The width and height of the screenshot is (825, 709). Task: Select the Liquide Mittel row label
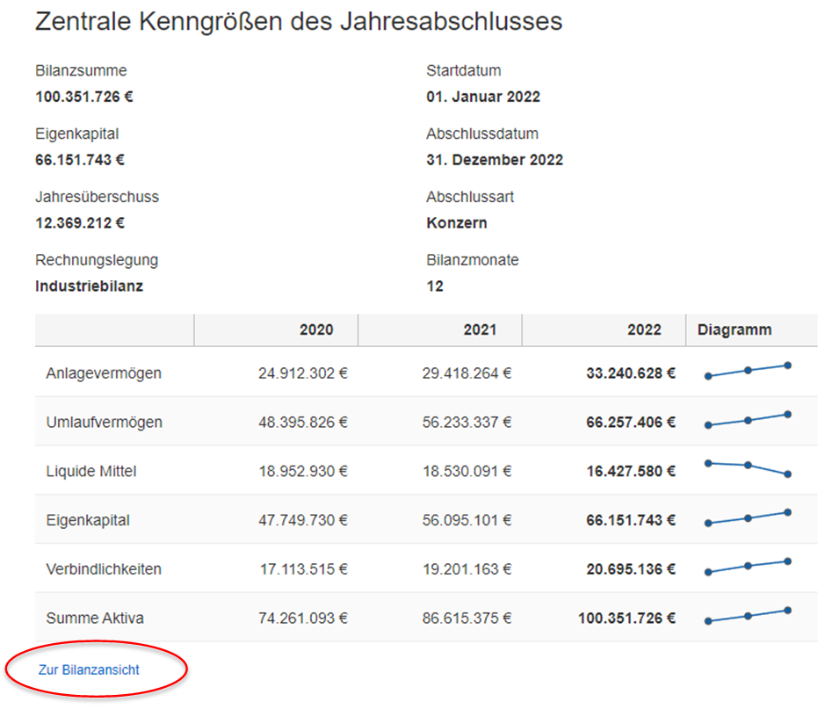pyautogui.click(x=91, y=472)
